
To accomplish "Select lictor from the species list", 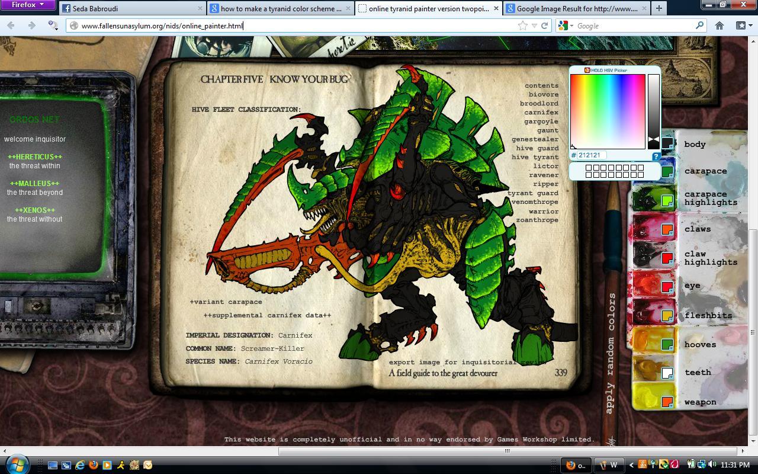I will click(x=545, y=166).
